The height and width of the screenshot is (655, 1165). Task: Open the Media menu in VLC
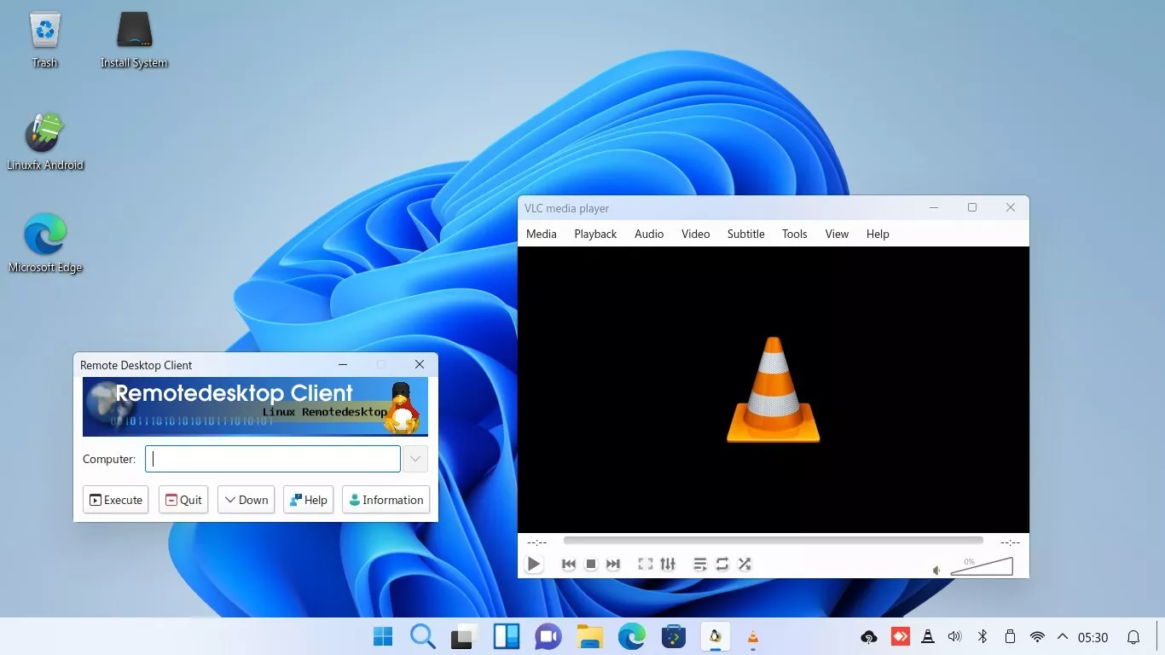pyautogui.click(x=542, y=234)
